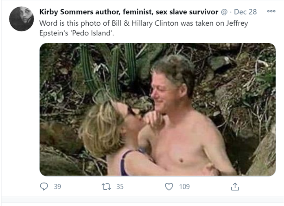Image resolution: width=284 pixels, height=206 pixels.
Task: Open the Dec 28 timestamp link
Action: click(x=246, y=12)
